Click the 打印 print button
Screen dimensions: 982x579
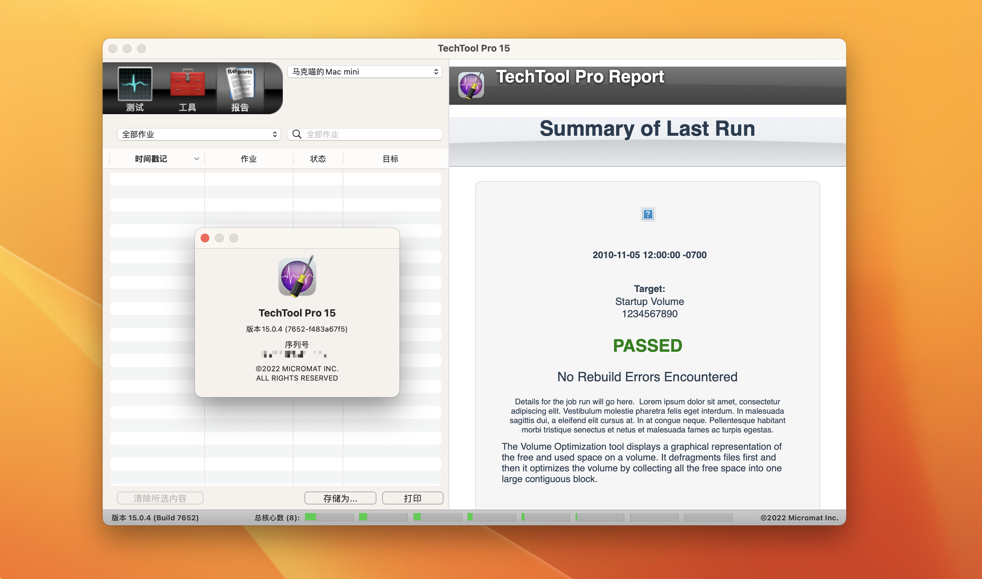(x=412, y=498)
